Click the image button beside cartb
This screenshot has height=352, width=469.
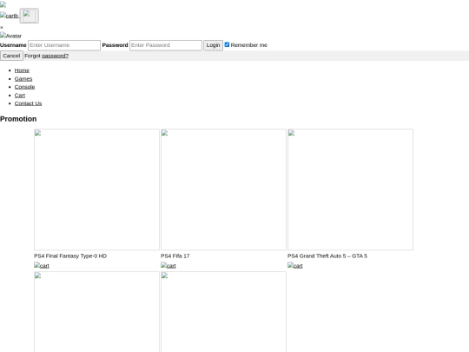click(30, 16)
